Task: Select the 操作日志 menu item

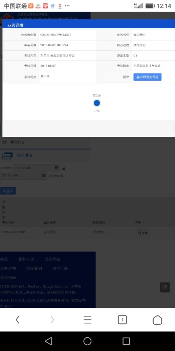Action: tap(18, 142)
